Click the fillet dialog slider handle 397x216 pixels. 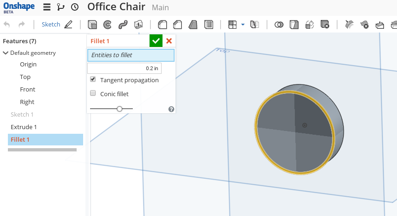click(x=119, y=109)
